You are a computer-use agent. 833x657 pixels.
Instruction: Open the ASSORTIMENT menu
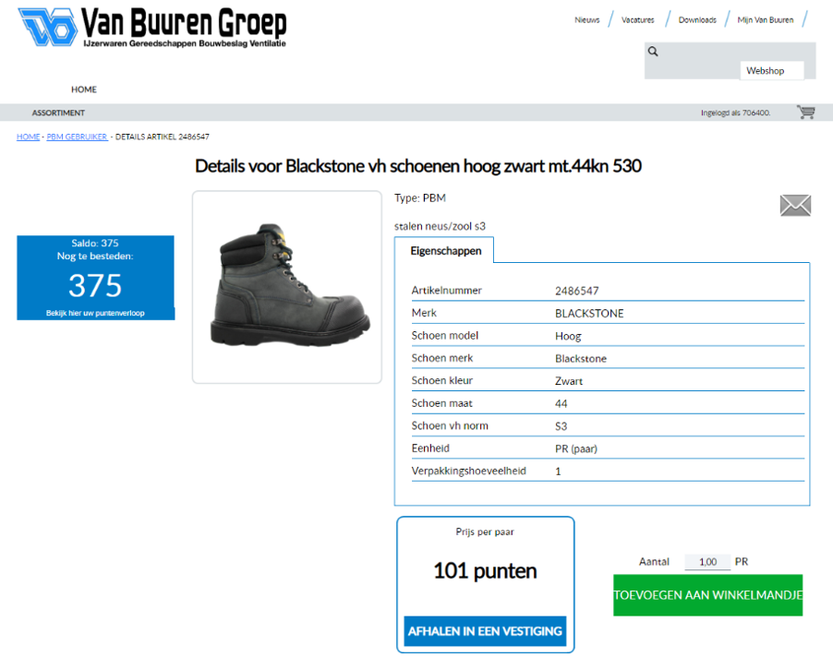tap(58, 113)
